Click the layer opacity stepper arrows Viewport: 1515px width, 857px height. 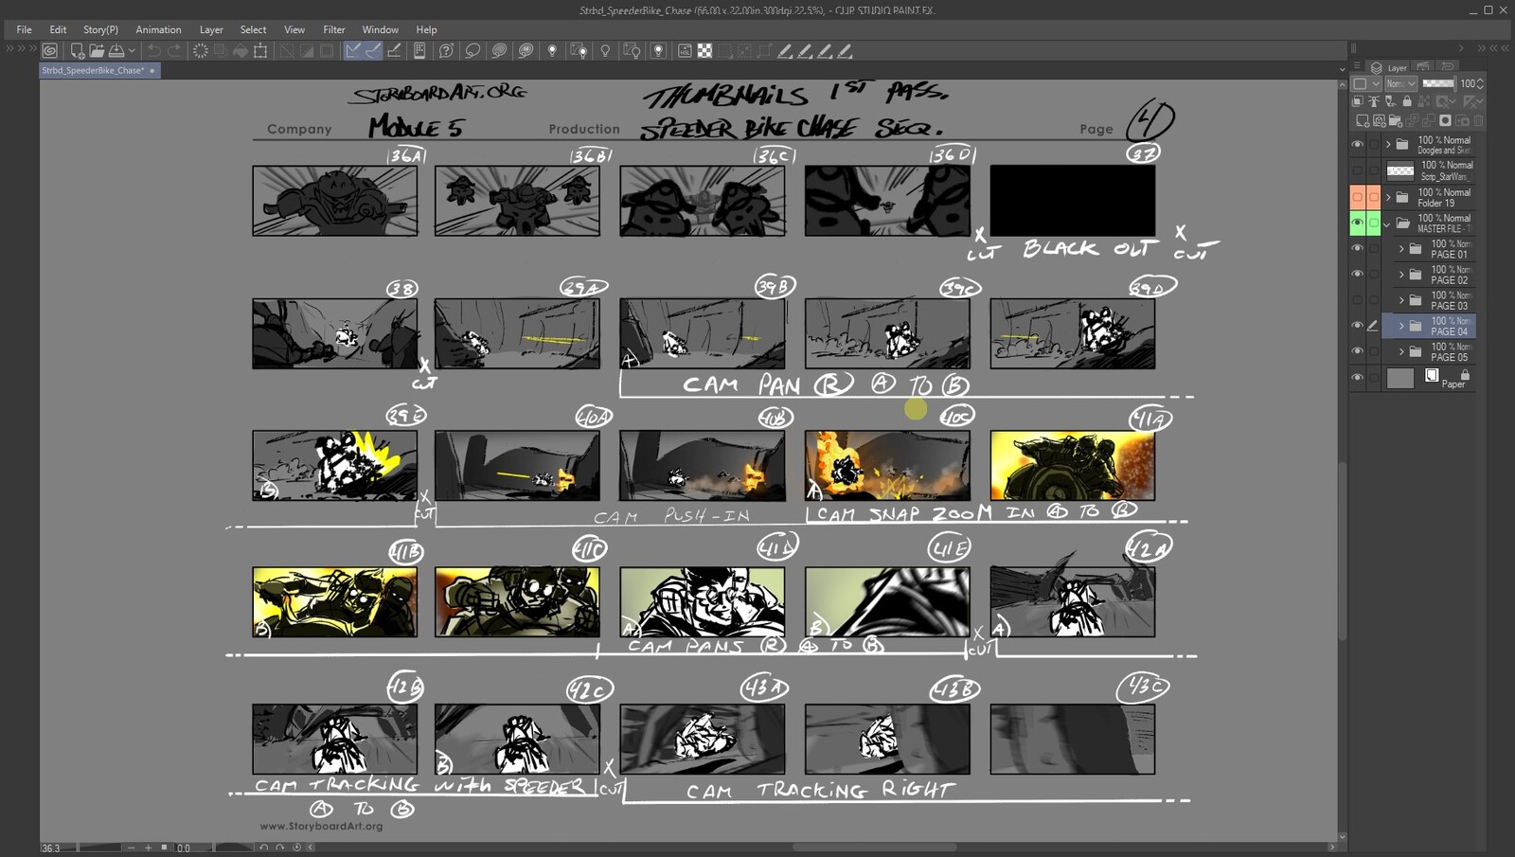(1480, 83)
